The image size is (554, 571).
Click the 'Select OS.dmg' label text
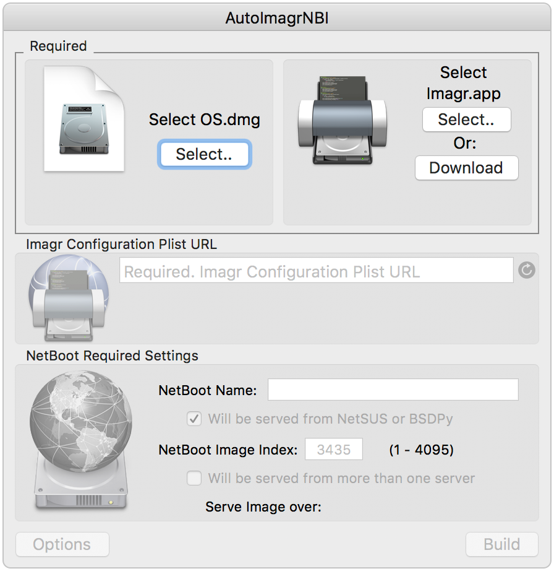205,120
